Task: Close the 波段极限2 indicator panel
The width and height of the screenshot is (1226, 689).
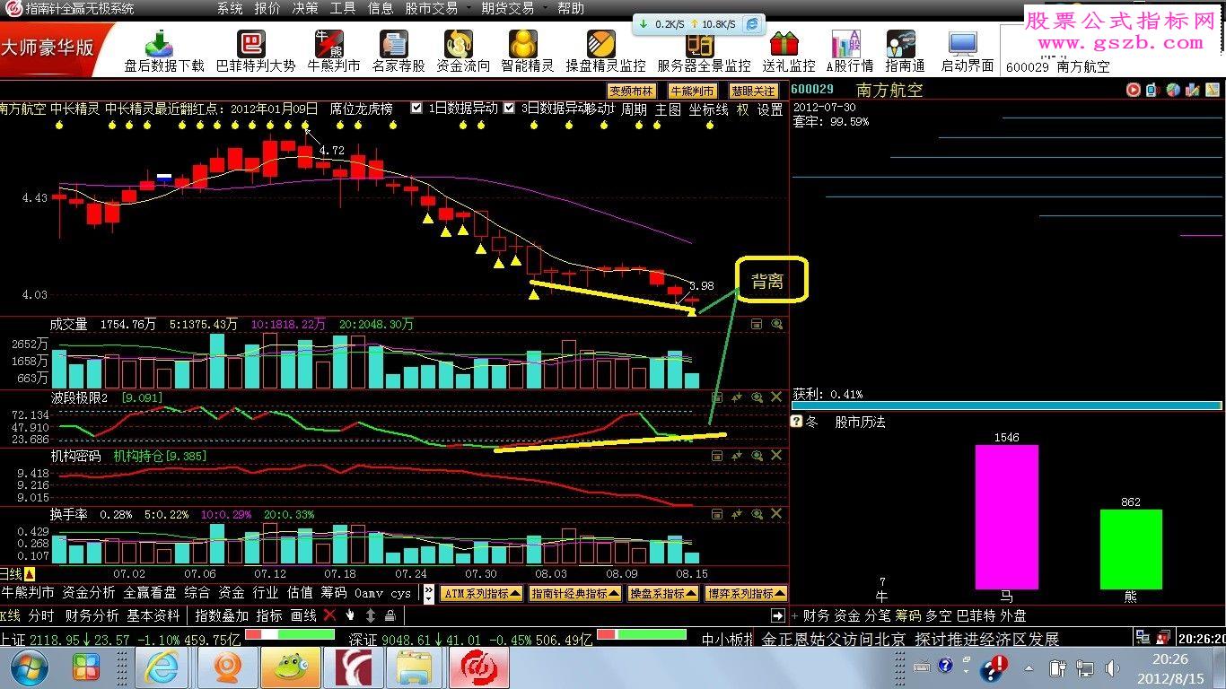Action: click(776, 397)
